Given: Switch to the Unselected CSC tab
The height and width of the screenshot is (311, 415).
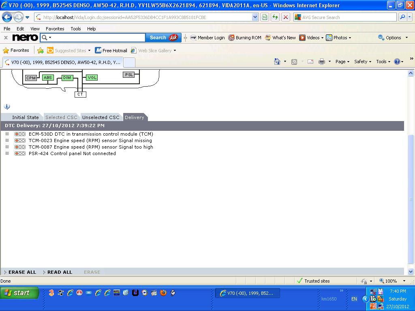Looking at the screenshot, I should pos(101,117).
